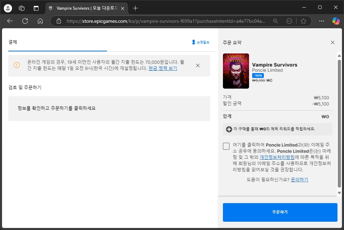Select the Vampire Survivors browser tab
The width and height of the screenshot is (344, 230).
tap(86, 8)
